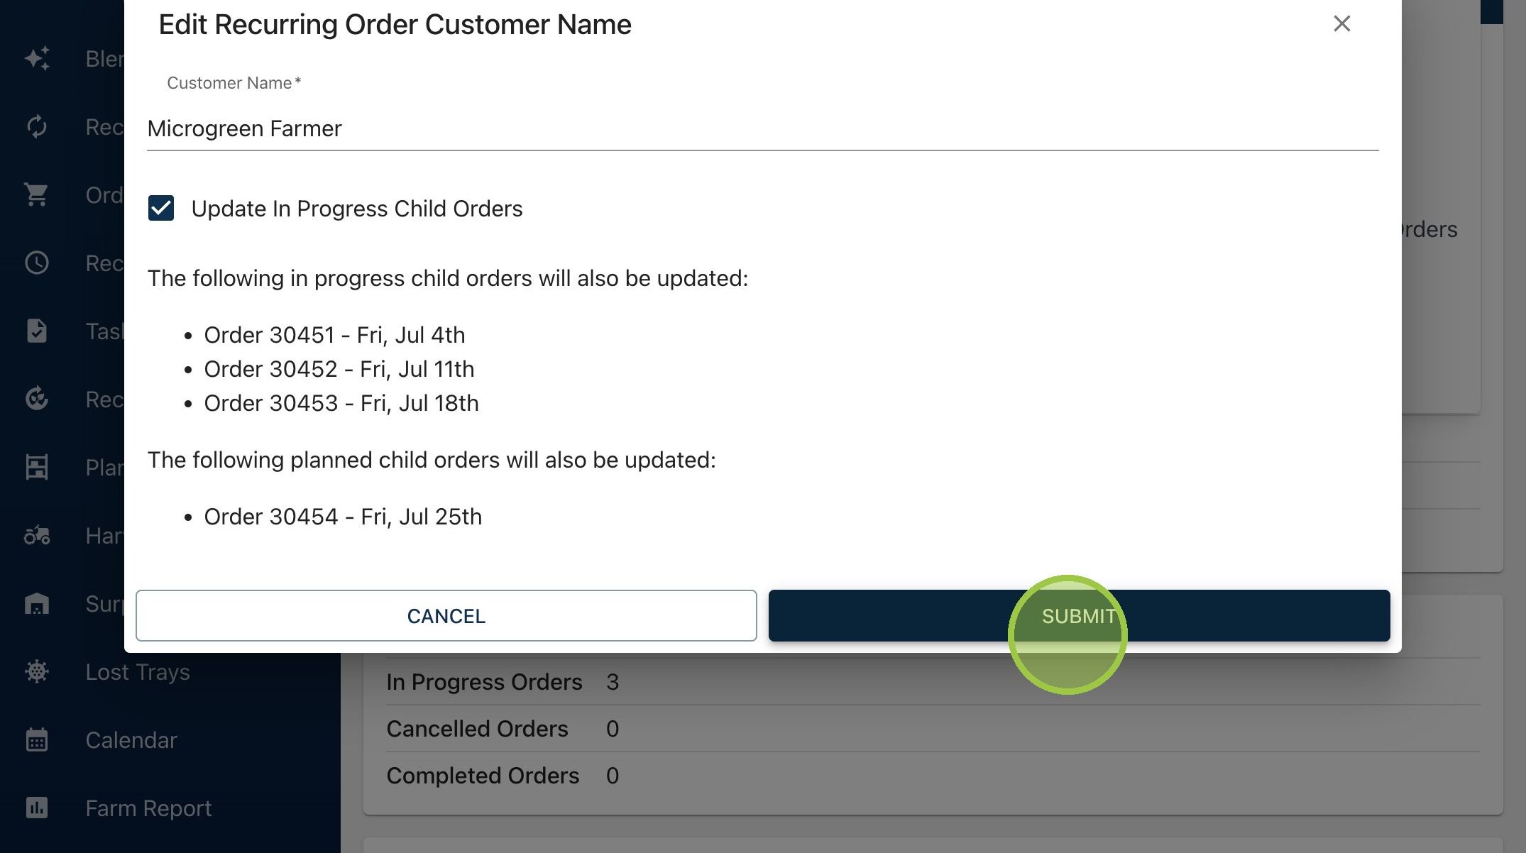Open the shopping cart Orders icon
This screenshot has height=853, width=1526.
37,194
